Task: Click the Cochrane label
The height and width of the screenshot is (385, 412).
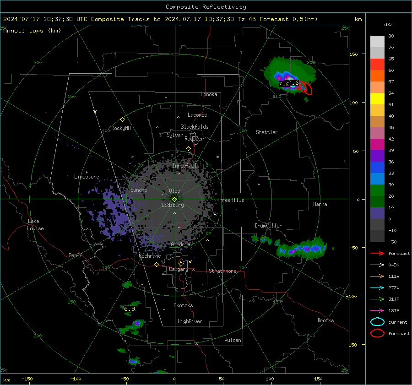Action: (150, 256)
